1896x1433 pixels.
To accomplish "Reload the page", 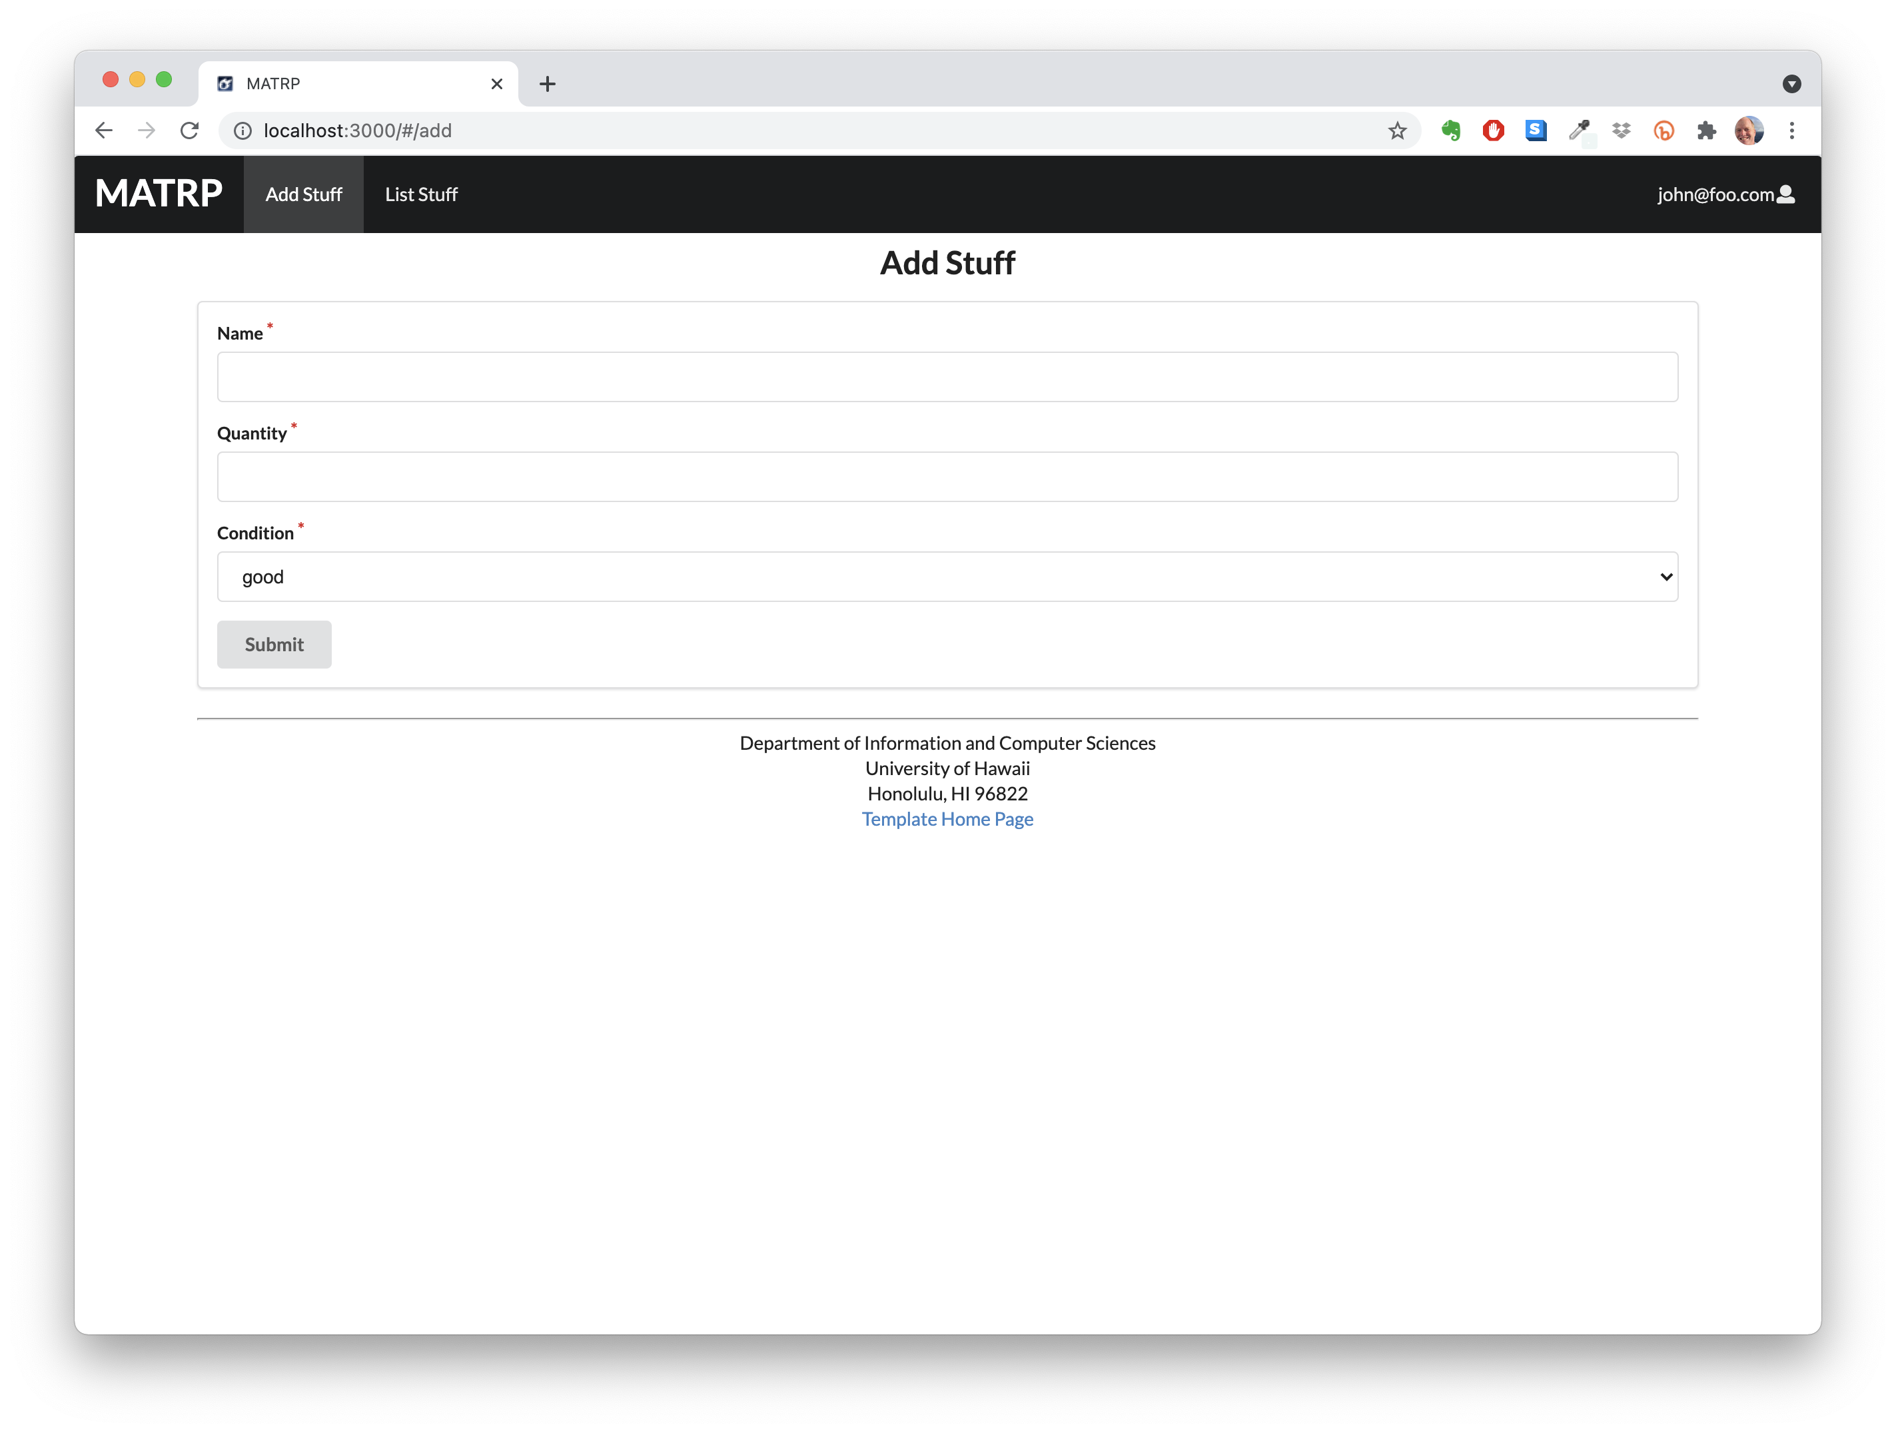I will (x=189, y=131).
